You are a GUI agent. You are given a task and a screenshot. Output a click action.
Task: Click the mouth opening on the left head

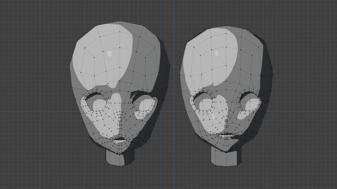[x=120, y=140]
